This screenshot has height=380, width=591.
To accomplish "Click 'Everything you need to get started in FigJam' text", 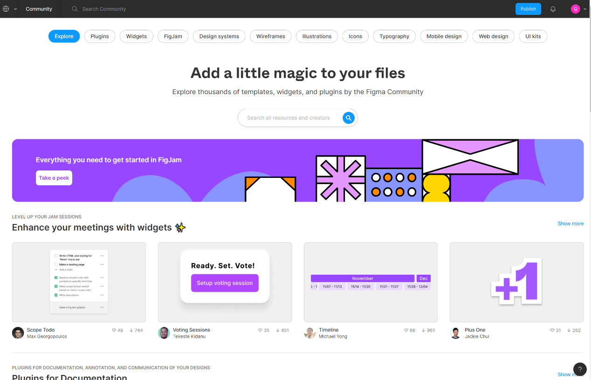I will [x=109, y=160].
